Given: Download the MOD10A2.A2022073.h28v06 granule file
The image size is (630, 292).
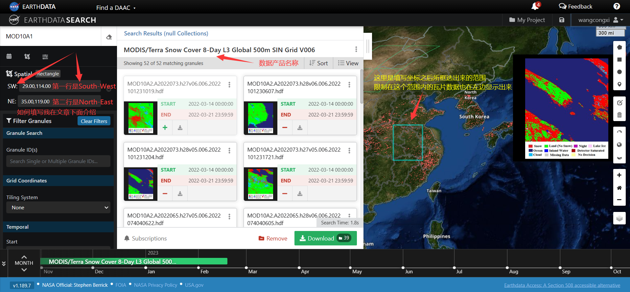Looking at the screenshot, I should tap(300, 128).
